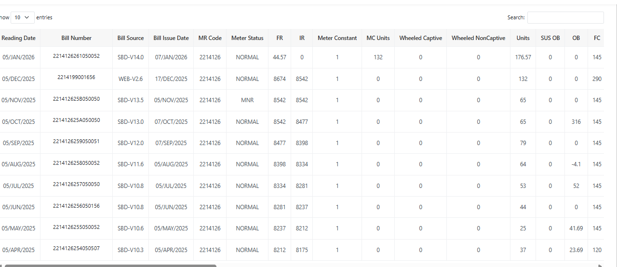Sort by Wheeled Captive column header
Screen dimensions: 617x267
coord(420,38)
